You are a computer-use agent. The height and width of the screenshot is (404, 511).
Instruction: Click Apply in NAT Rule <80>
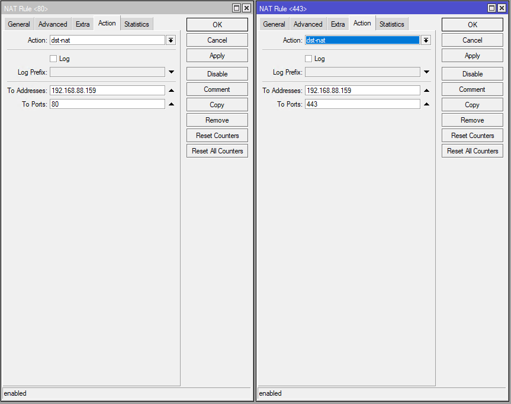pos(217,56)
